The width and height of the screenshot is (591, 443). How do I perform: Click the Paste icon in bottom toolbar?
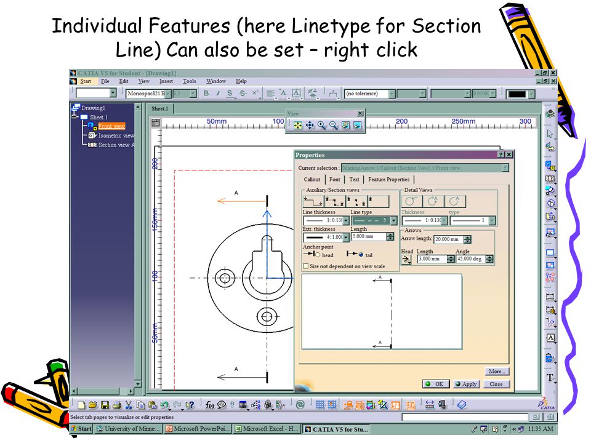click(x=152, y=405)
